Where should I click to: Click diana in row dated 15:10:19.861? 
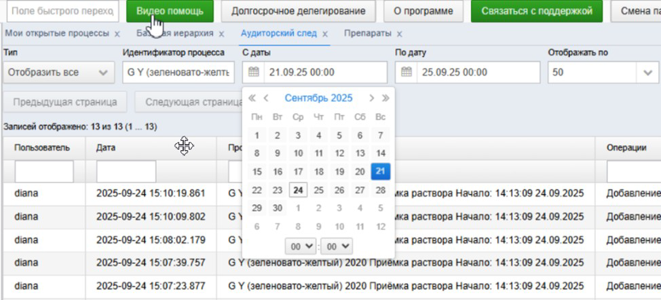(26, 193)
